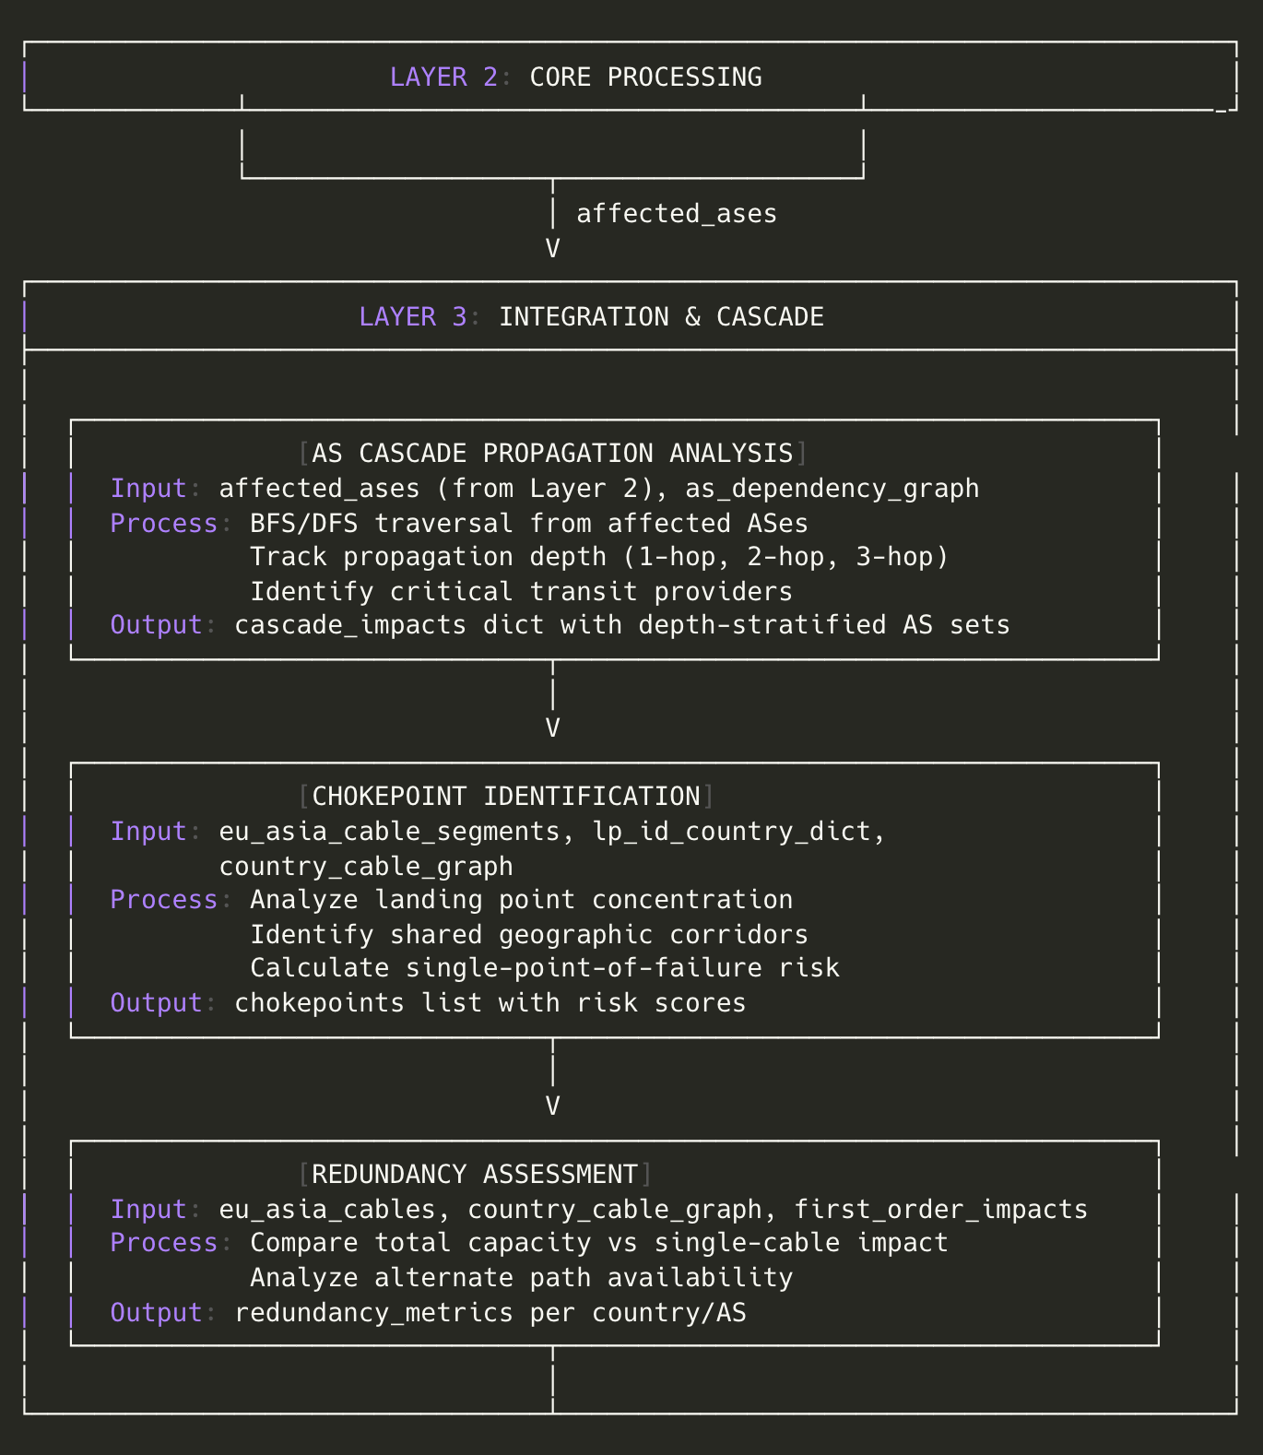Click the REDUNDANCY ASSESSMENT title
This screenshot has height=1455, width=1263.
tap(475, 1175)
